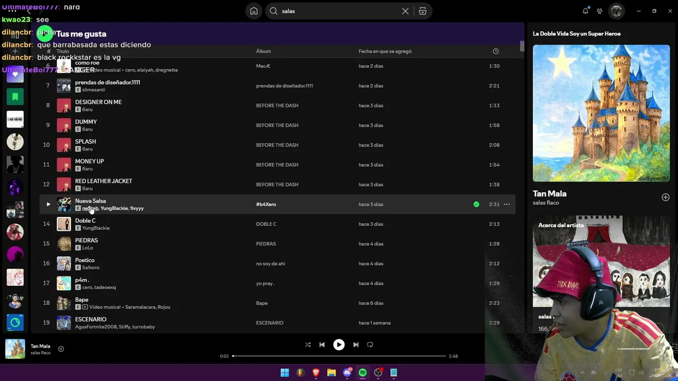Image resolution: width=678 pixels, height=381 pixels.
Task: Click the PiEDRAS track cover art
Action: pyautogui.click(x=64, y=244)
